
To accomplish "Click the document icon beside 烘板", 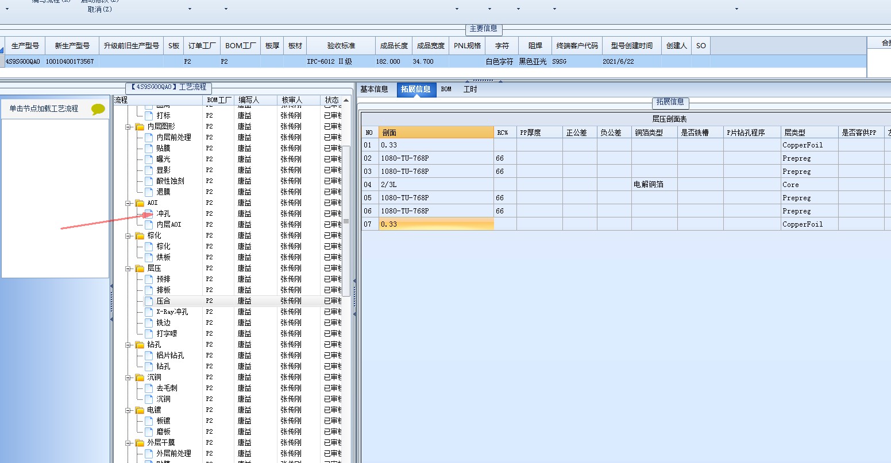I will pos(149,257).
